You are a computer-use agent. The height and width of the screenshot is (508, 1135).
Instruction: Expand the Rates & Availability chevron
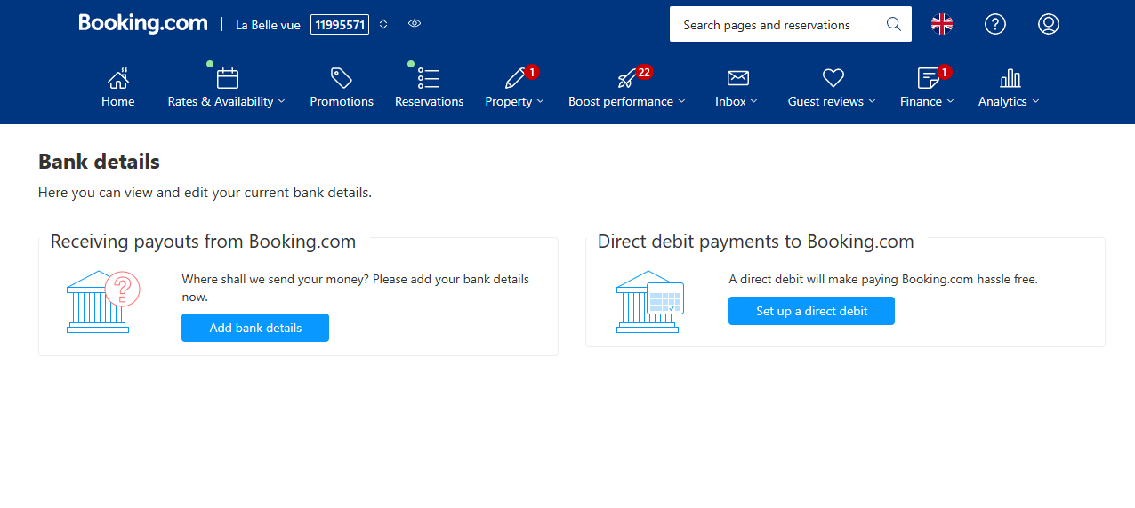pyautogui.click(x=282, y=101)
